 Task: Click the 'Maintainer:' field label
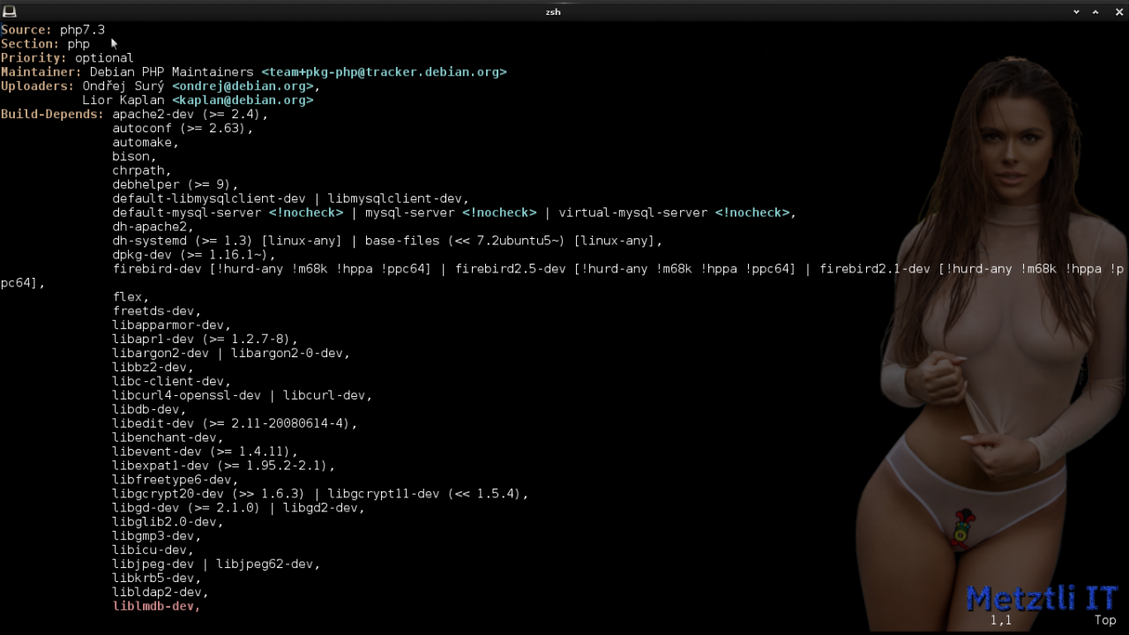41,72
